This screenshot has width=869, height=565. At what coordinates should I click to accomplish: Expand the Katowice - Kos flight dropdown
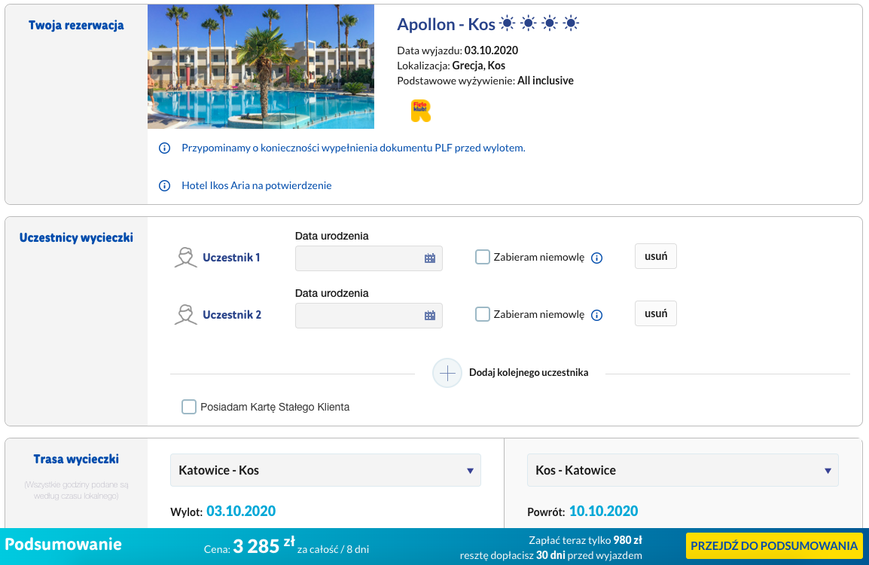(325, 470)
